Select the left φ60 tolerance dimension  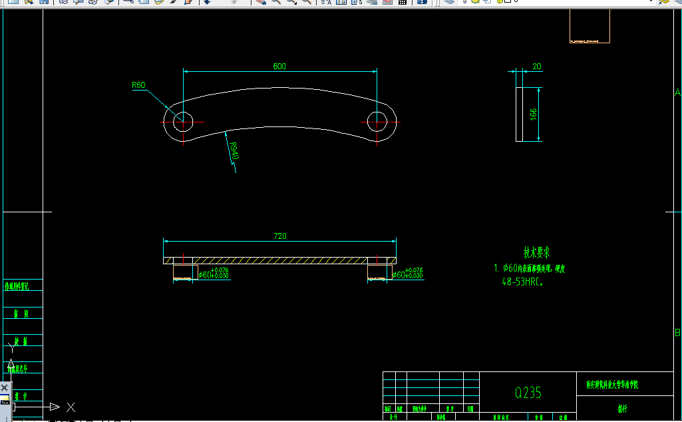click(x=214, y=273)
